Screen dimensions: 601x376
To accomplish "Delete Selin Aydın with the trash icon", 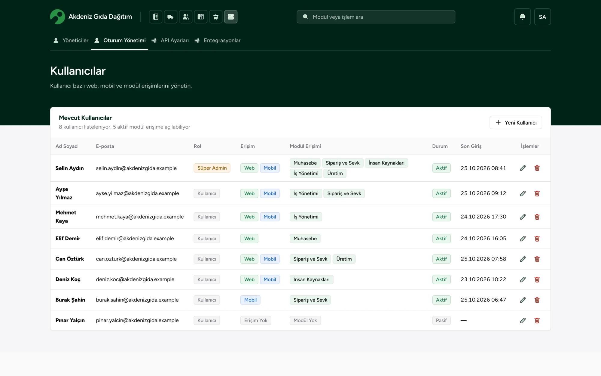I will coord(537,168).
